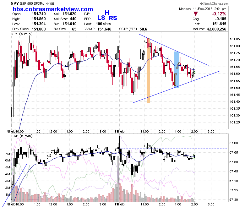Click the S&P 500 SPDRs NYSE title text
The width and height of the screenshot is (245, 207).
[37, 3]
